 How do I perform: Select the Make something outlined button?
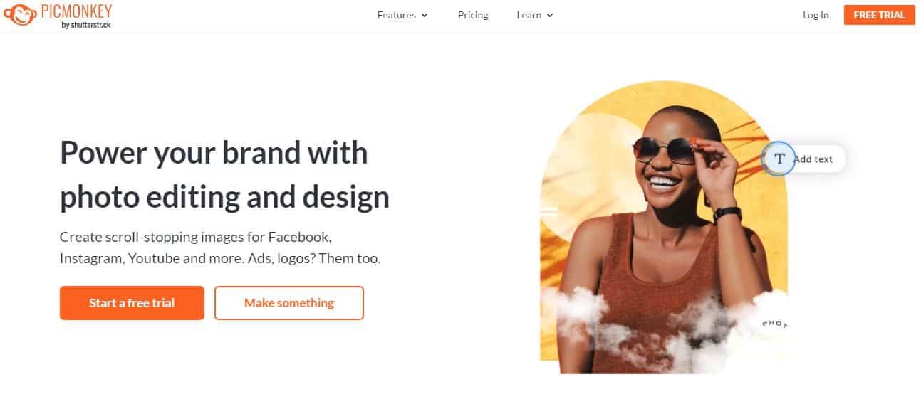(x=289, y=303)
